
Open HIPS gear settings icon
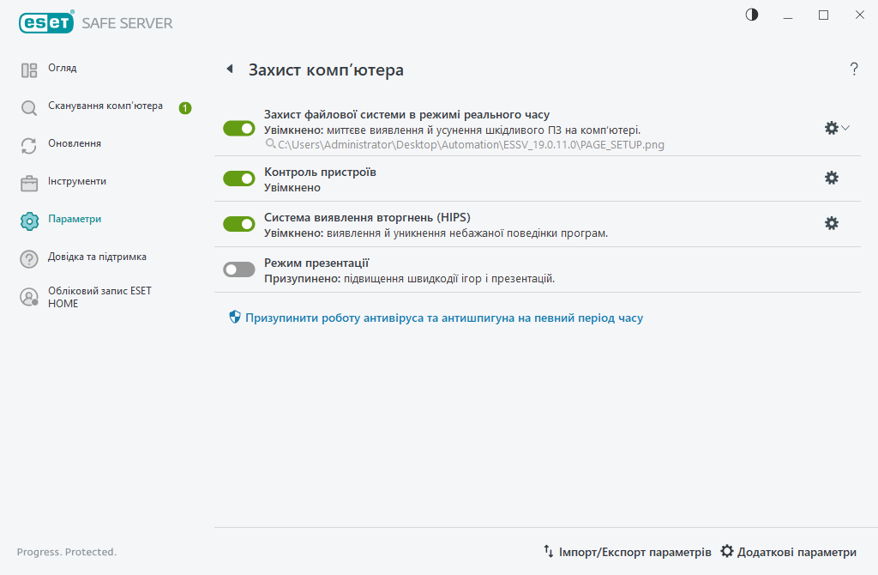831,223
